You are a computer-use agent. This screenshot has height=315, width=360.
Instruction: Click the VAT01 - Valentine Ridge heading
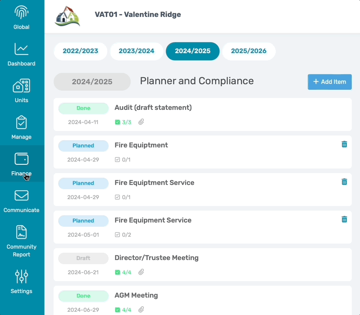(x=138, y=15)
